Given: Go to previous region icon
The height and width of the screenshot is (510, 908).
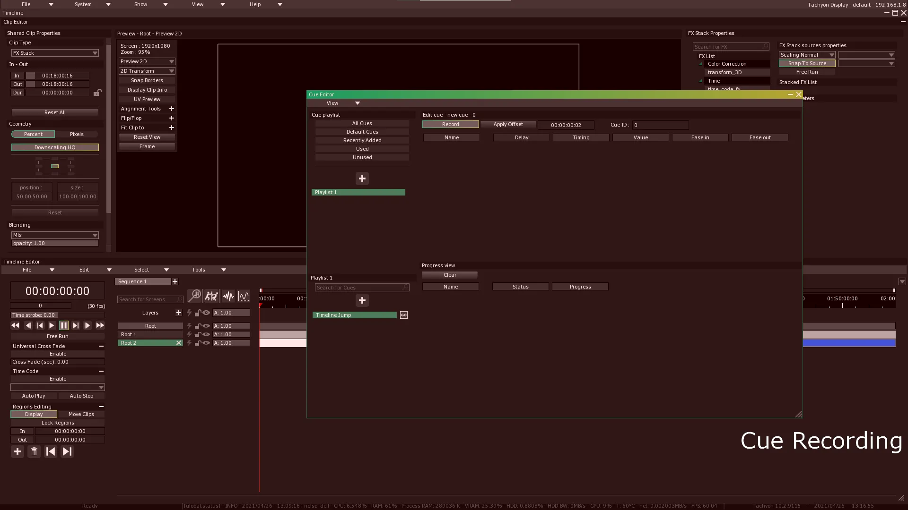Looking at the screenshot, I should tap(51, 452).
